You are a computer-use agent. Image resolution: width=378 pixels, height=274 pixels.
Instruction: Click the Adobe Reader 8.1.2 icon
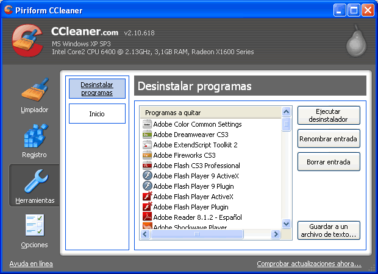point(147,217)
